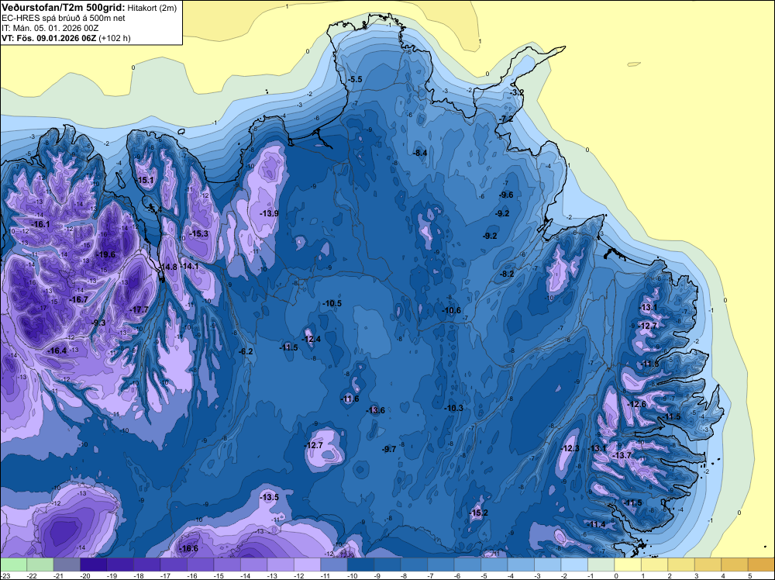
Task: Click the -9.7 temperature reading
Action: pos(389,449)
